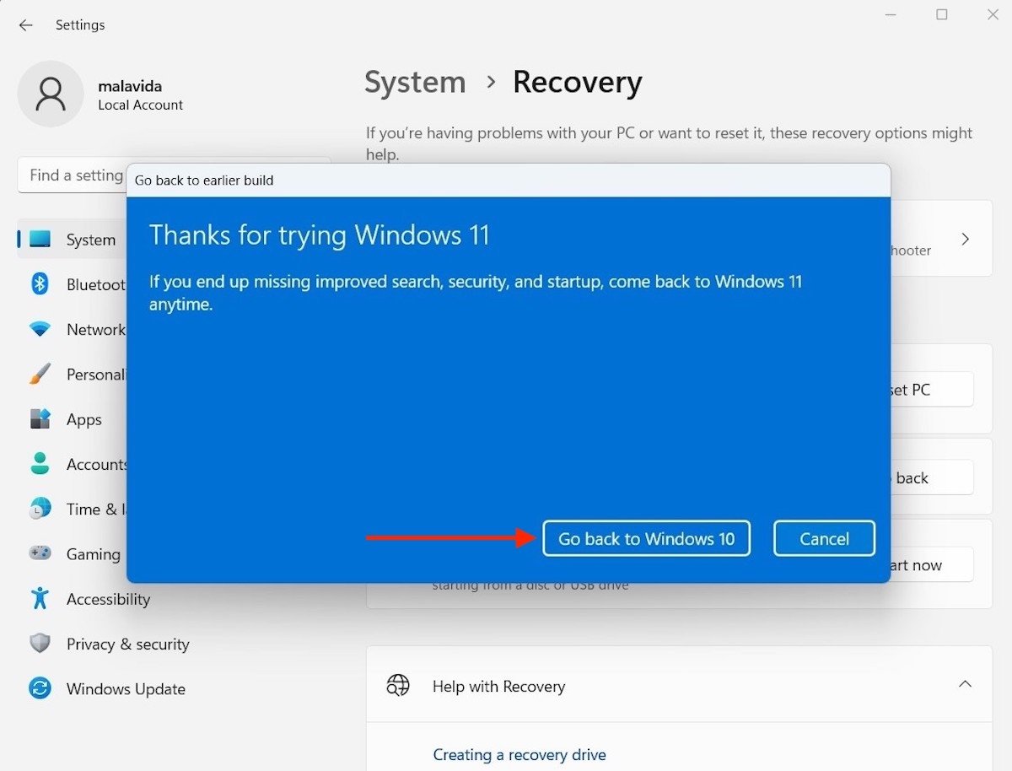Open the malavida user avatar
Image resolution: width=1012 pixels, height=771 pixels.
pyautogui.click(x=51, y=94)
